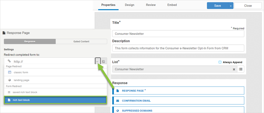Open the RESPONSE PAGE section
Screen dimensions: 264x113
[x=178, y=91]
